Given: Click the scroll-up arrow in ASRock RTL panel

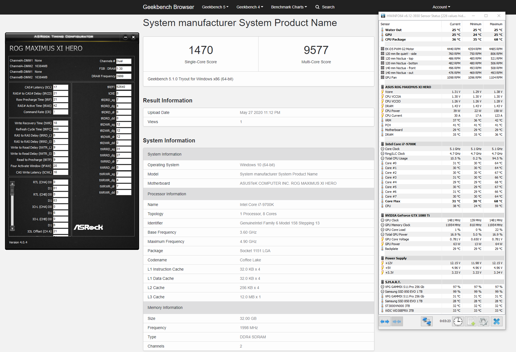Looking at the screenshot, I should (x=12, y=184).
